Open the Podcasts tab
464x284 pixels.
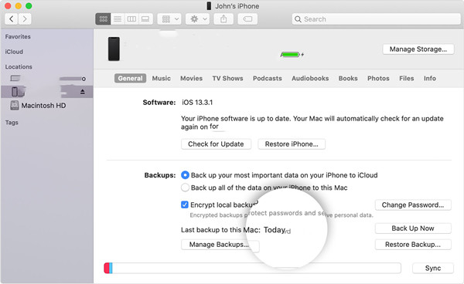coord(268,78)
